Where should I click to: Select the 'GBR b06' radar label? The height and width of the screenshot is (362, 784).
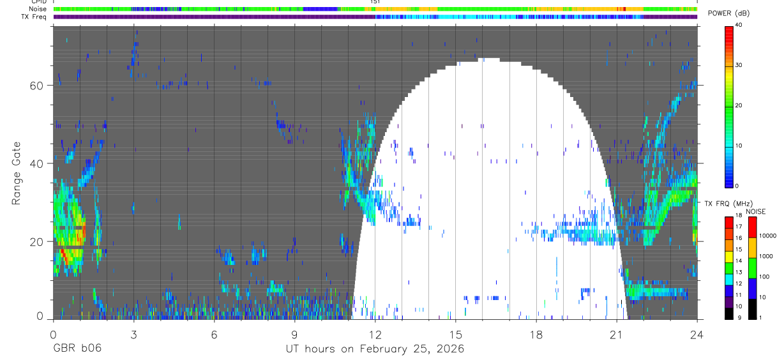point(77,349)
